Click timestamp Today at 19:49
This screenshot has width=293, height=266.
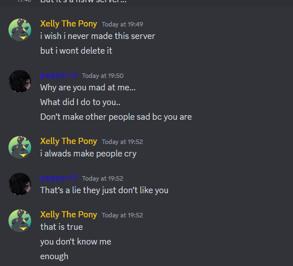(x=122, y=24)
